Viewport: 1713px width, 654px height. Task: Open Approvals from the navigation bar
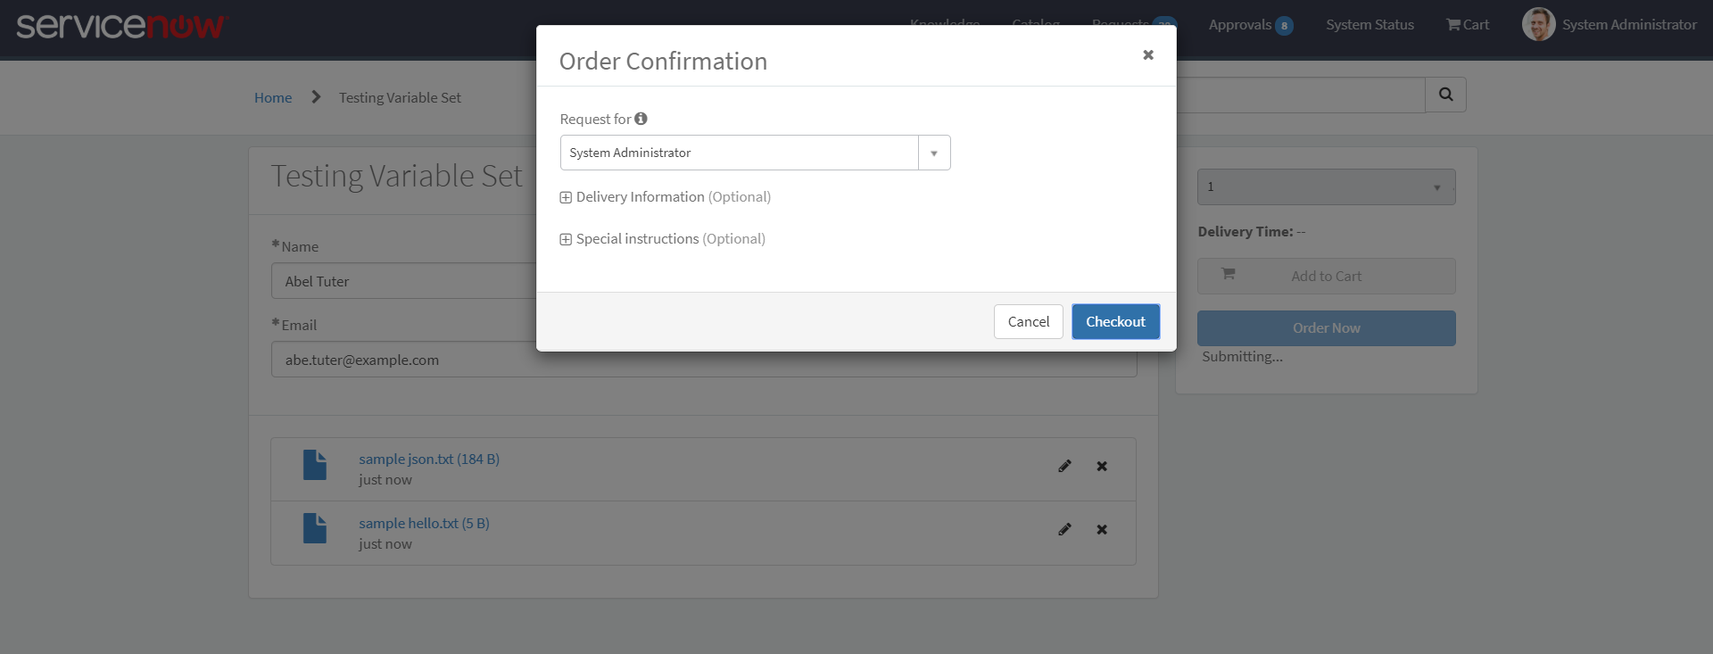(x=1242, y=24)
